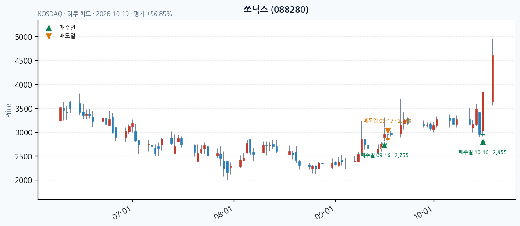Click the legend label 매도일
520x226 pixels.
click(67, 36)
